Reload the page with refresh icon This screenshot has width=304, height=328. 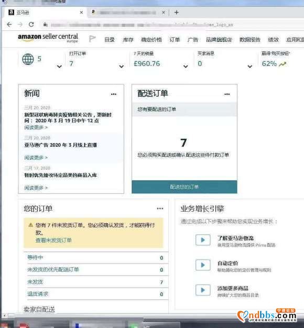31,25
